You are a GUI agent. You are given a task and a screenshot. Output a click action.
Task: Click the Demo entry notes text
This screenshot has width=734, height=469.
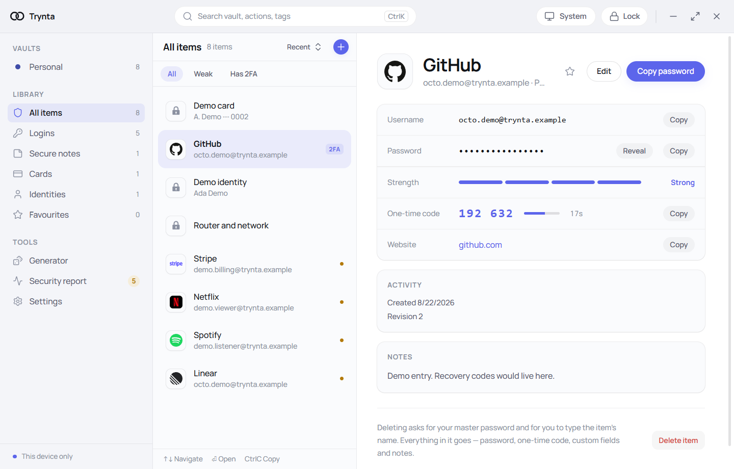[470, 376]
